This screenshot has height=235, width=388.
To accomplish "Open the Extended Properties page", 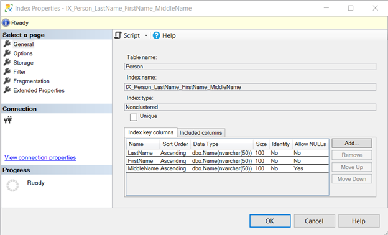I will (x=39, y=90).
